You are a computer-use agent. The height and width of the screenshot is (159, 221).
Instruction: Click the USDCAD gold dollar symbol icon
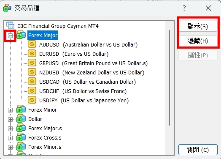tap(32, 82)
